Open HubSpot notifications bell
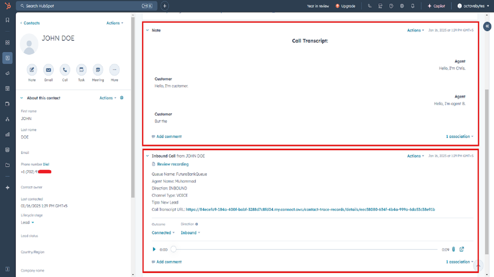Viewport: 494px width, 277px height. tap(413, 6)
